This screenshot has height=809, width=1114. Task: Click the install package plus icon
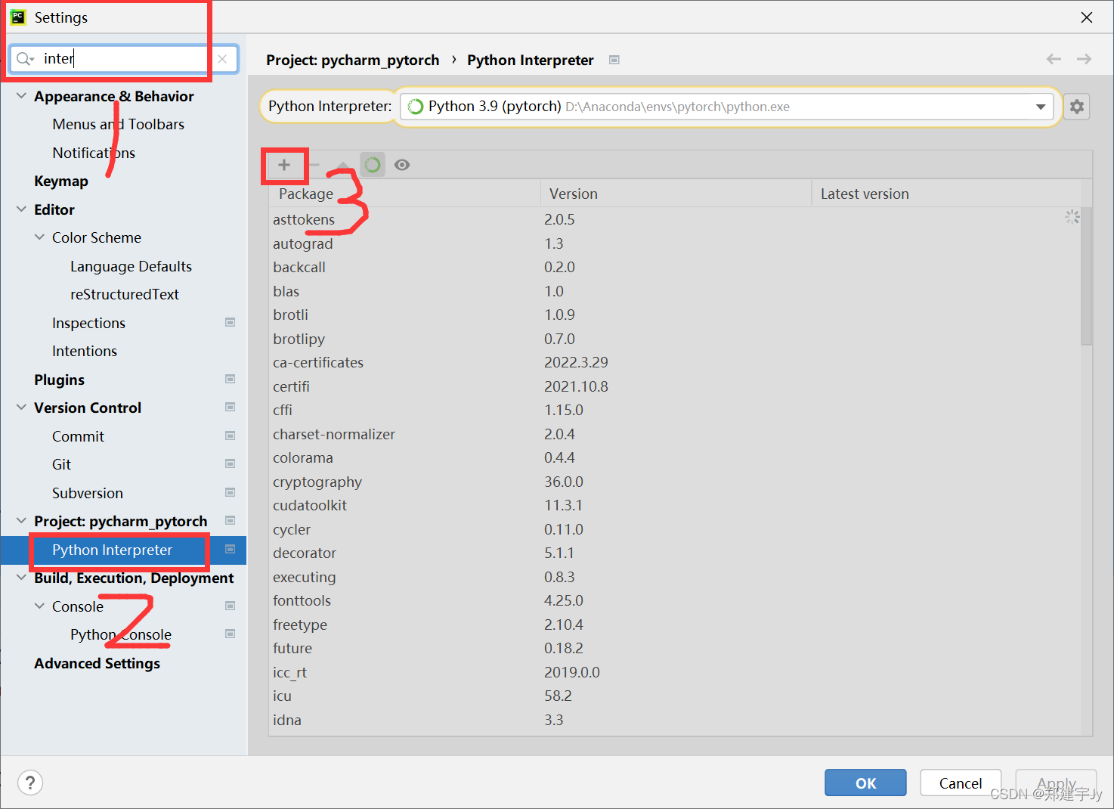click(284, 165)
